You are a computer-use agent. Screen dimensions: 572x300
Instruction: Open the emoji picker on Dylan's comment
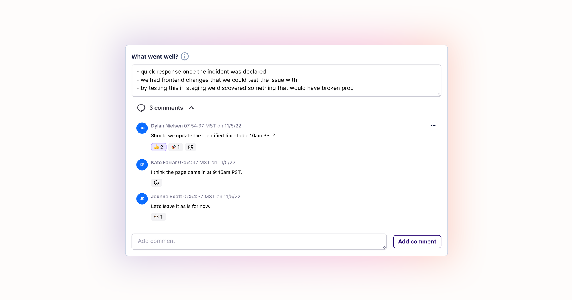(190, 147)
